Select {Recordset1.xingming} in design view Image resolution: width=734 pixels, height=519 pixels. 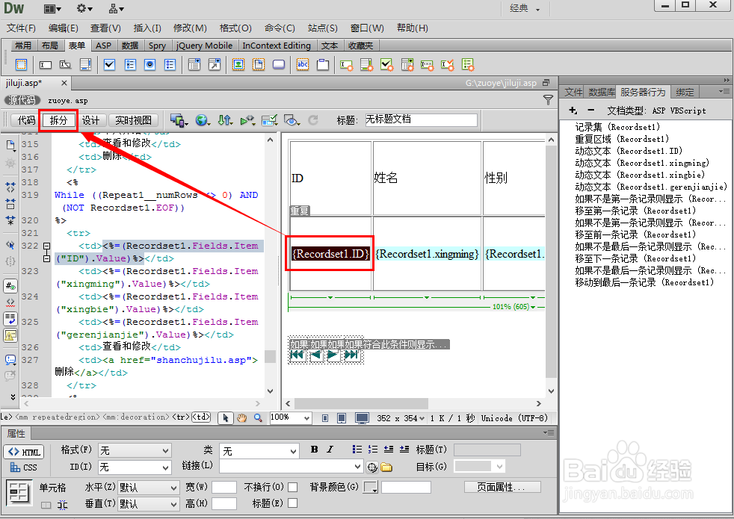click(427, 254)
